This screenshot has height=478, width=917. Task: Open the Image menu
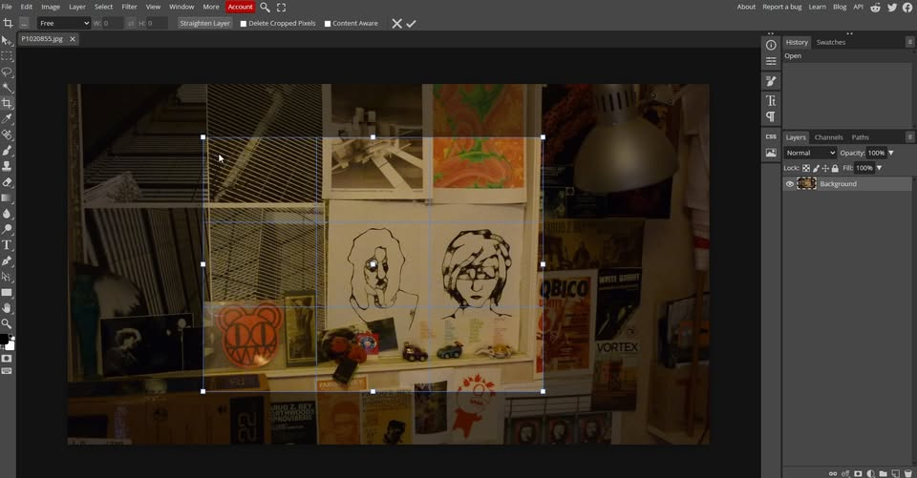[51, 7]
